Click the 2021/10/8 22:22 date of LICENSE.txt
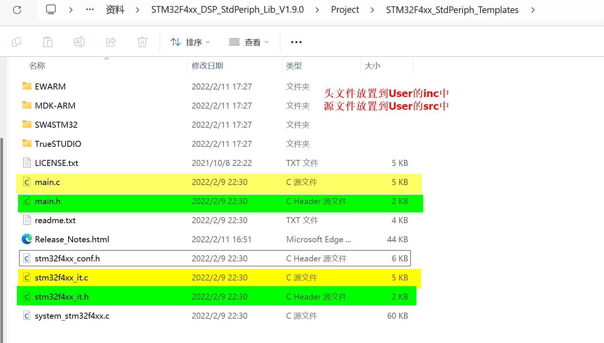This screenshot has width=604, height=343. click(222, 163)
